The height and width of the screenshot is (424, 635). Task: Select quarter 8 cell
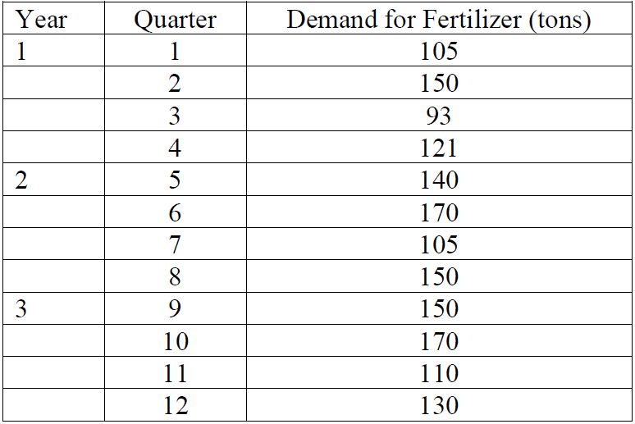click(x=175, y=277)
